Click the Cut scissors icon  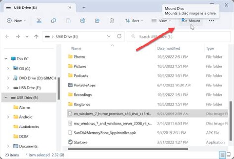39,21
